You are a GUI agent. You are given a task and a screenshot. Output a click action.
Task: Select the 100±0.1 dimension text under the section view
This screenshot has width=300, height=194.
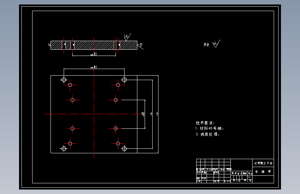tap(94, 54)
